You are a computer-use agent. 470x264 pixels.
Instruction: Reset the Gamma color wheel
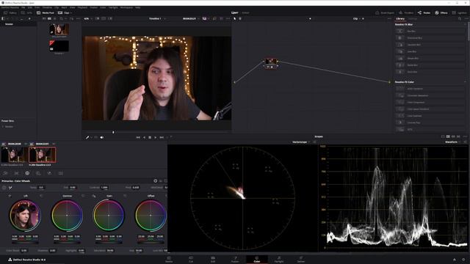pyautogui.click(x=83, y=196)
